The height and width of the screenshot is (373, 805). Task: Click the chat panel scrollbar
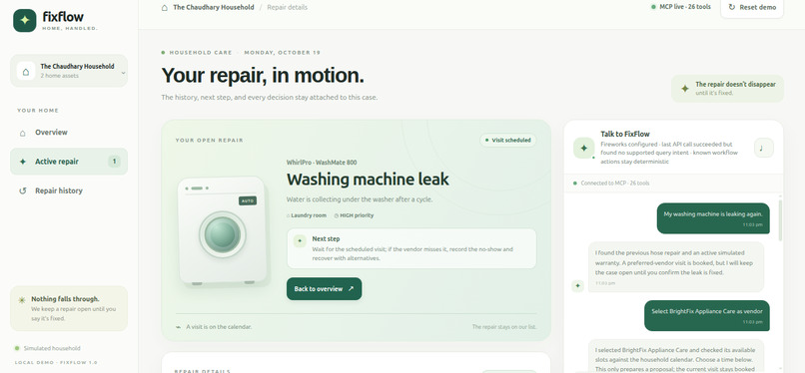(780, 220)
